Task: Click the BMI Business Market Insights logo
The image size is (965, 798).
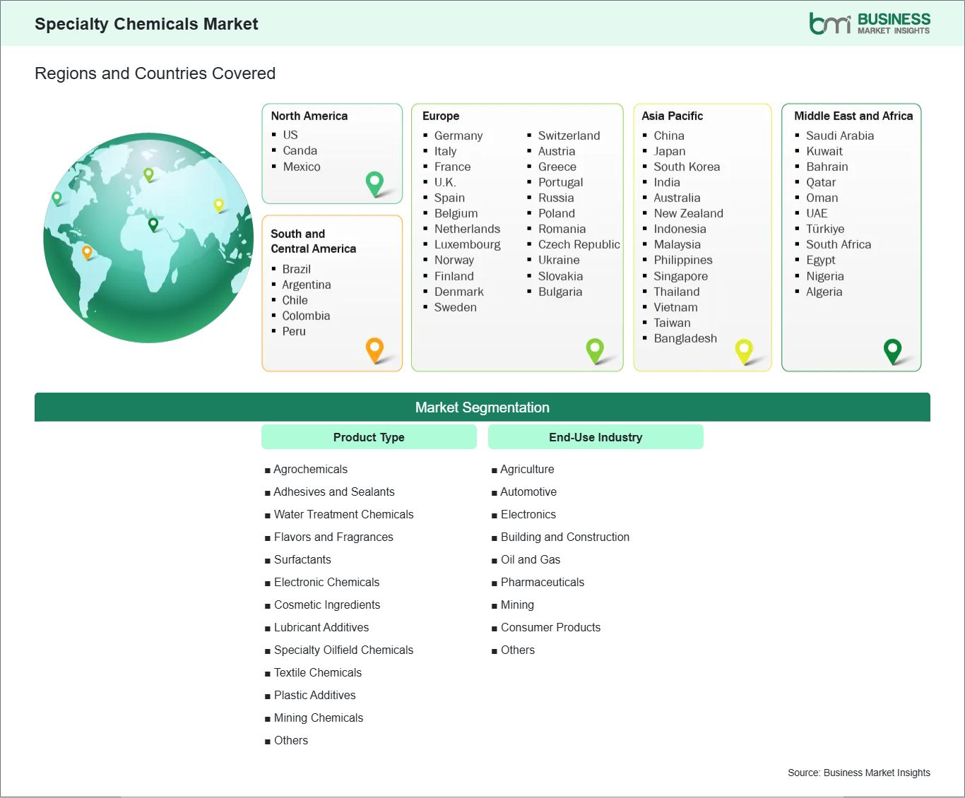Action: [x=870, y=23]
